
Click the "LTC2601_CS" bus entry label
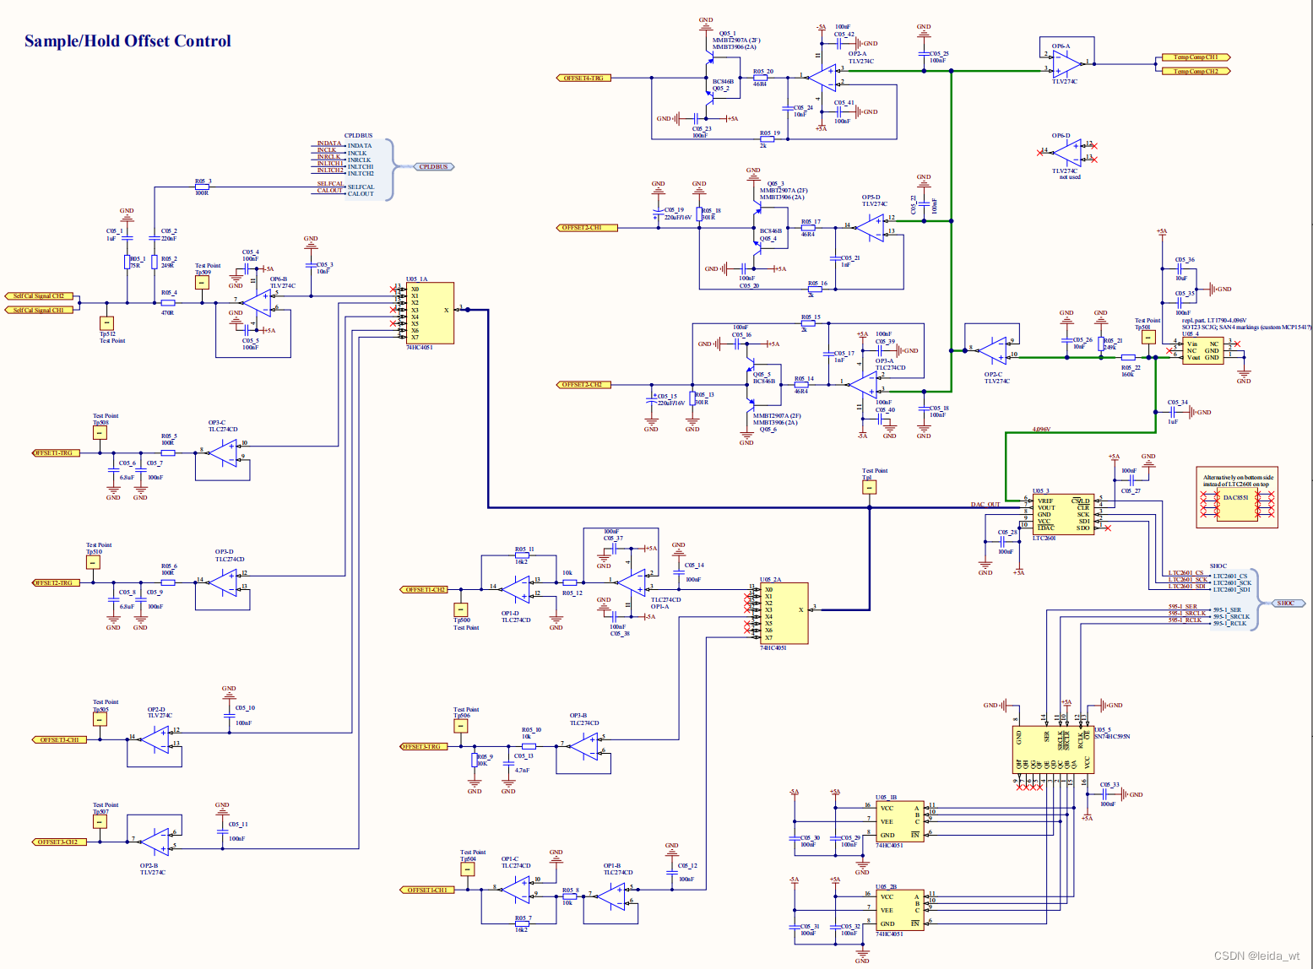[1230, 577]
